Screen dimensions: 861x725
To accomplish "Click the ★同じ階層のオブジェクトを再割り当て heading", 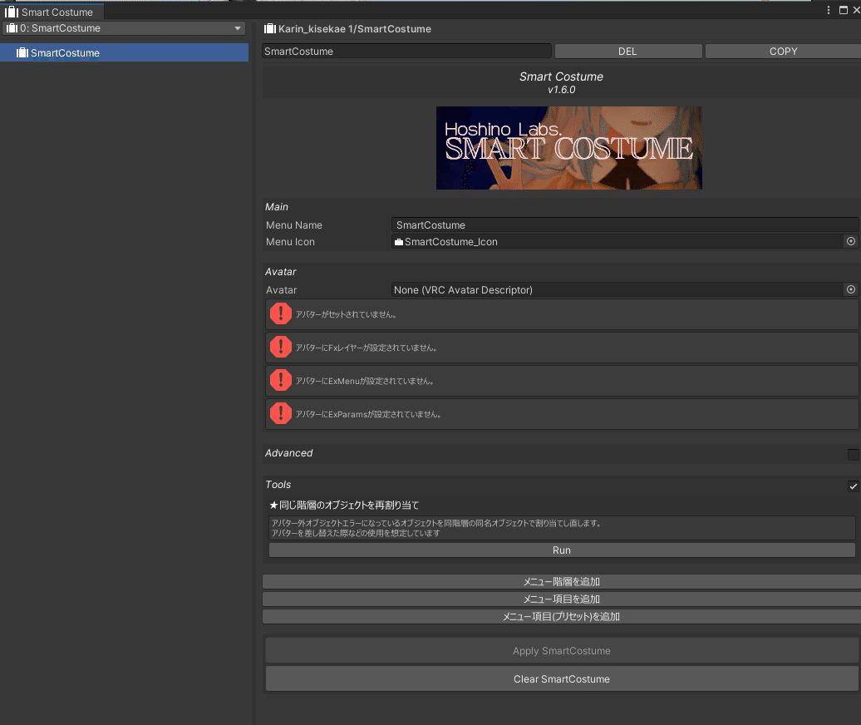I will (344, 506).
